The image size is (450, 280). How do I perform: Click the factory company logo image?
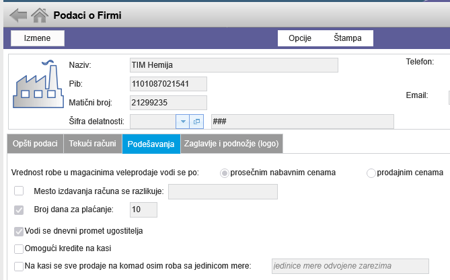pos(38,84)
